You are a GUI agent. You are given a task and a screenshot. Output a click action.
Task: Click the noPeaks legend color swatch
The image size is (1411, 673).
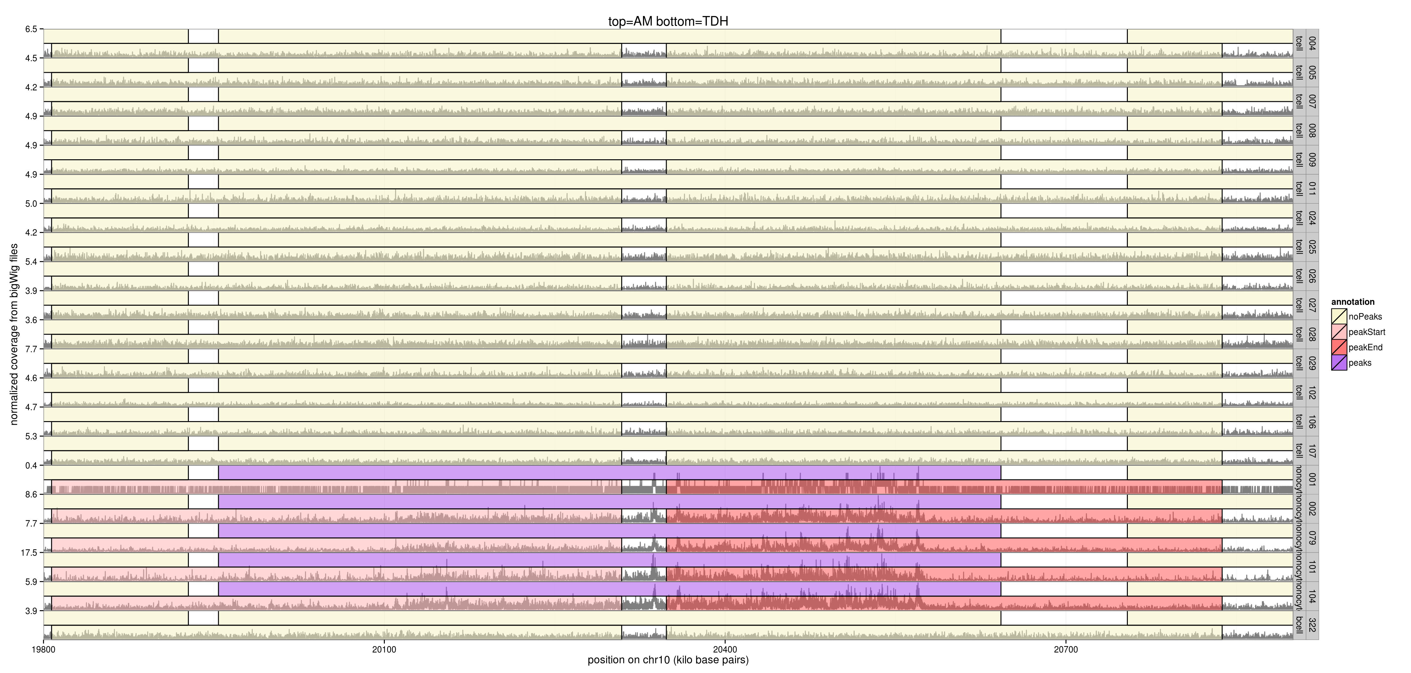1339,317
